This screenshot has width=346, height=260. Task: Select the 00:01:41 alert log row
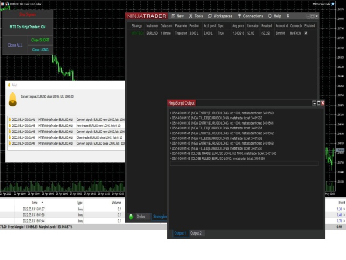click(x=66, y=120)
